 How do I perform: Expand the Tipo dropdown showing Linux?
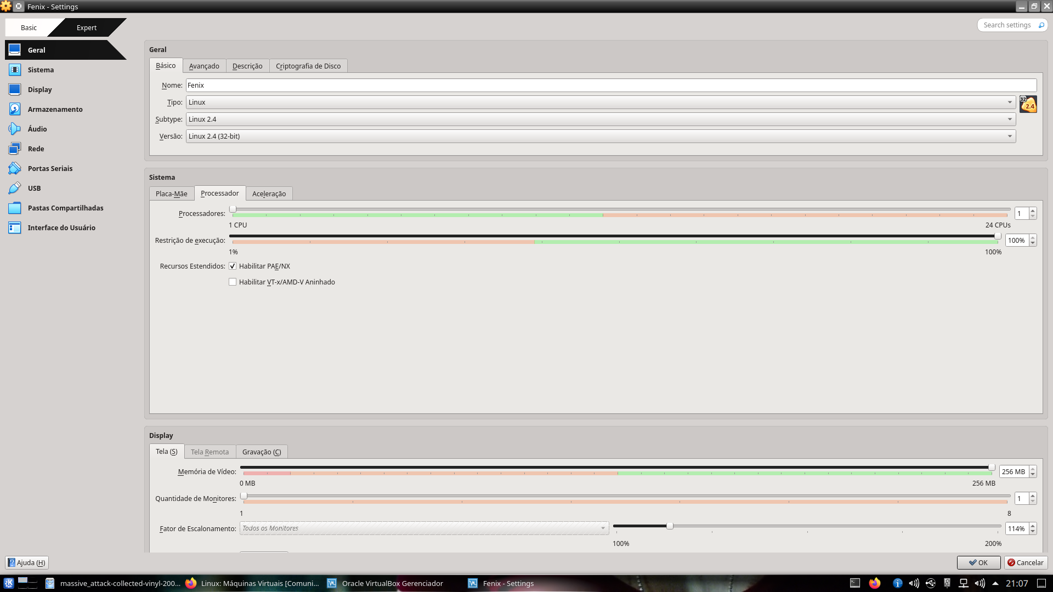pos(601,103)
